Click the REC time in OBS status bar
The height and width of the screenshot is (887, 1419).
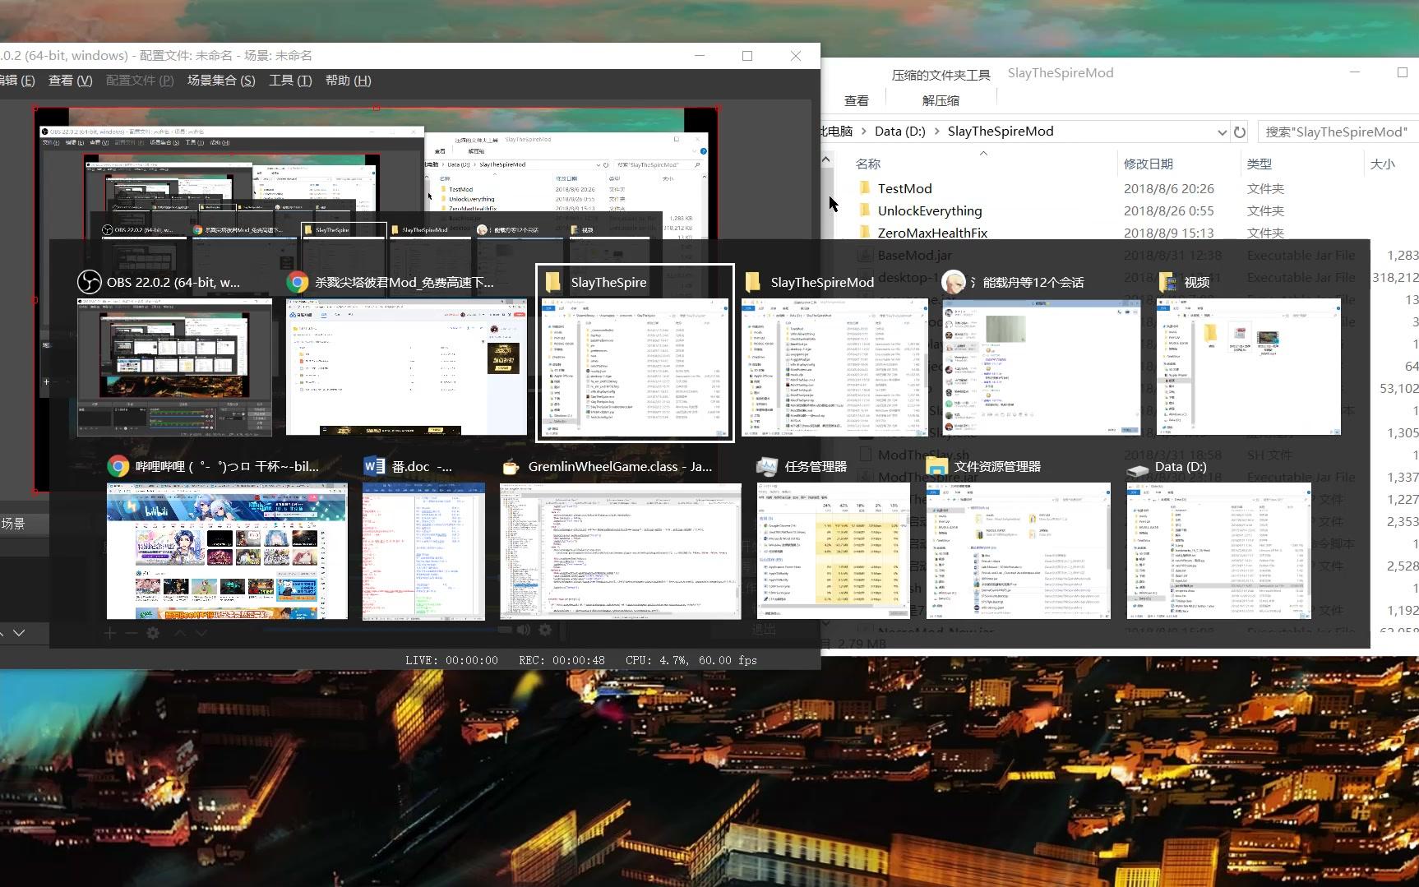click(x=562, y=660)
